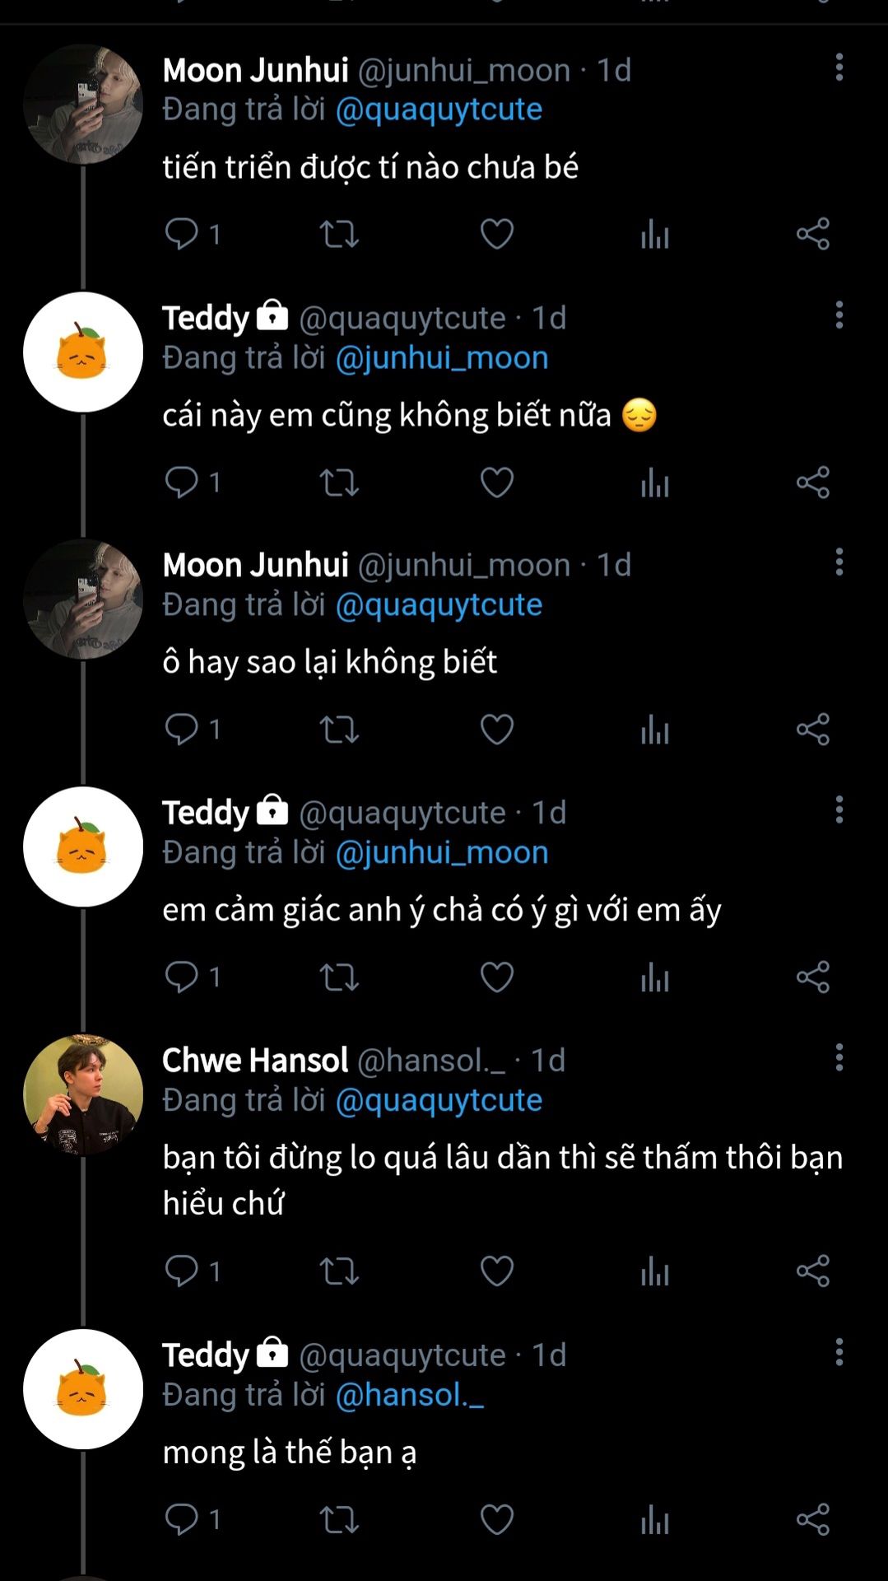Viewport: 888px width, 1581px height.
Task: Reply to "cái này em cũng không biết nữa"
Action: (x=182, y=482)
